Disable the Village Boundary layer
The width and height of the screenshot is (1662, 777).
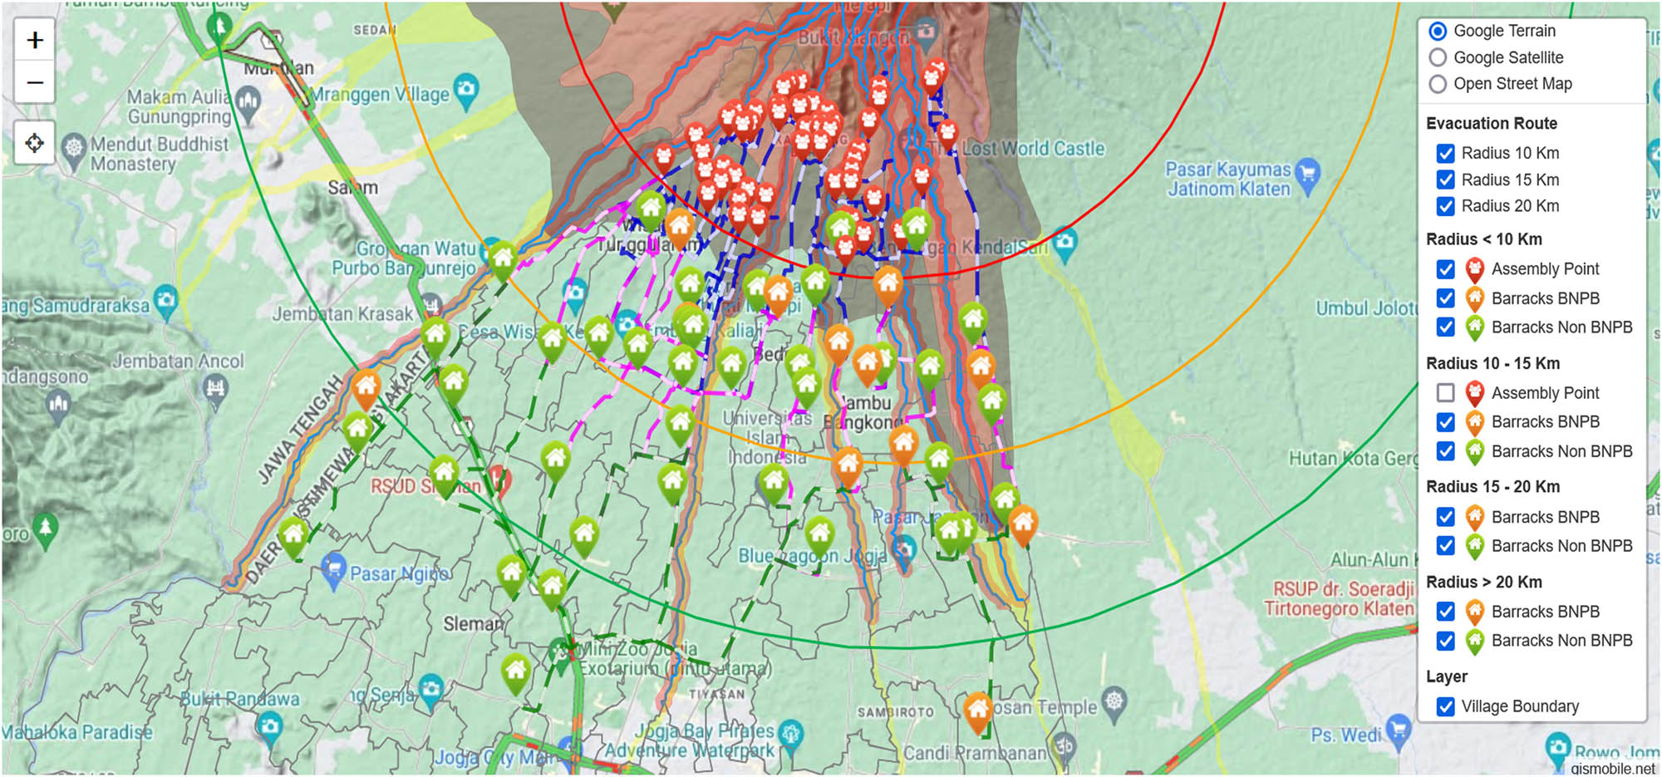coord(1445,706)
